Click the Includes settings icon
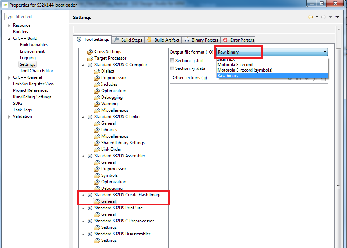The height and width of the screenshot is (248, 347). [x=97, y=84]
